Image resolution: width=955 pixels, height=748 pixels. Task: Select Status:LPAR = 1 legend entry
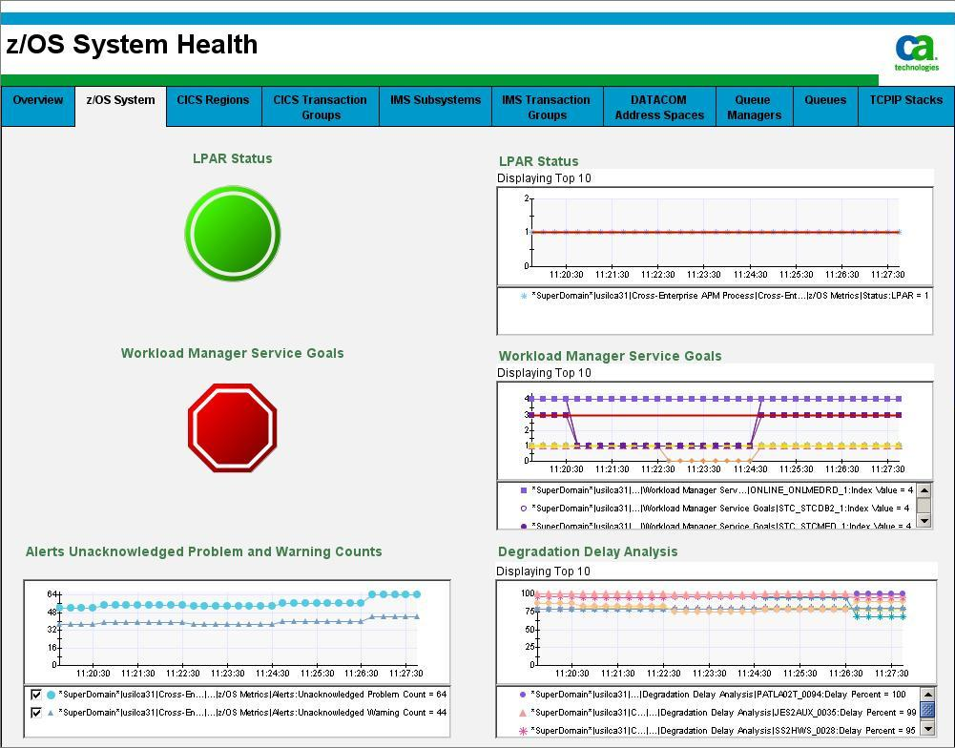(730, 296)
